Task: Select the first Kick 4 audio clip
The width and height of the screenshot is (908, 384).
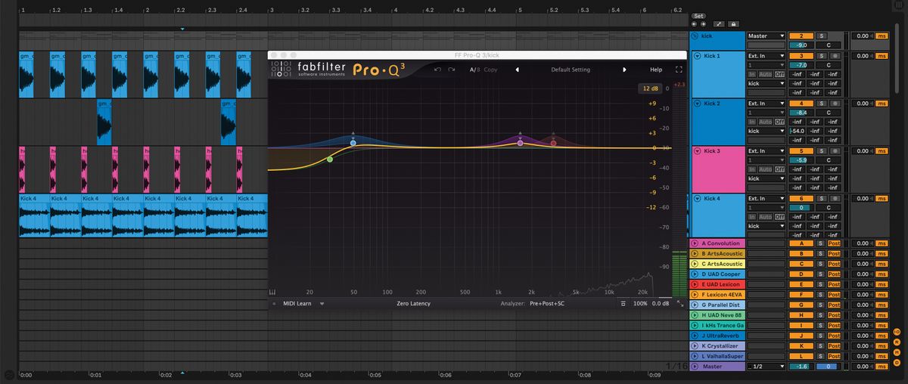Action: tap(34, 218)
